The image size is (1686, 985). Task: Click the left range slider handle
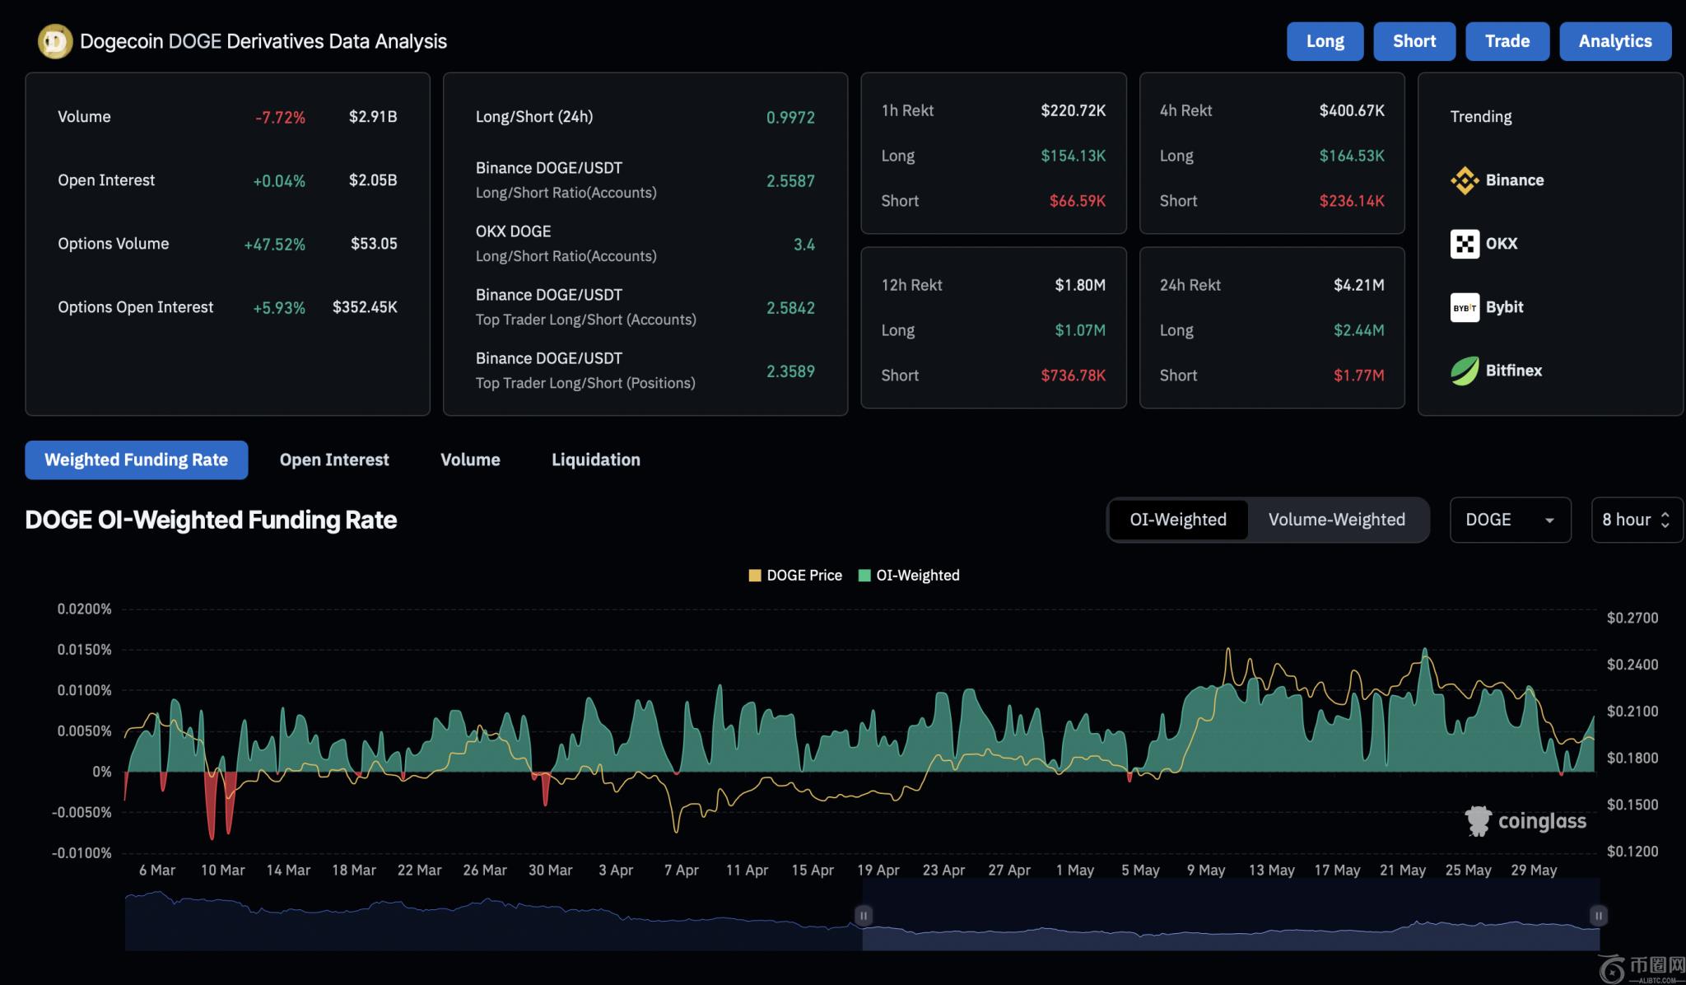(x=863, y=915)
